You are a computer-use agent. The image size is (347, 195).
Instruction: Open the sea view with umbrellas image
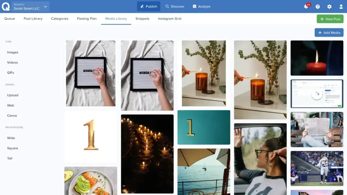coord(204,172)
